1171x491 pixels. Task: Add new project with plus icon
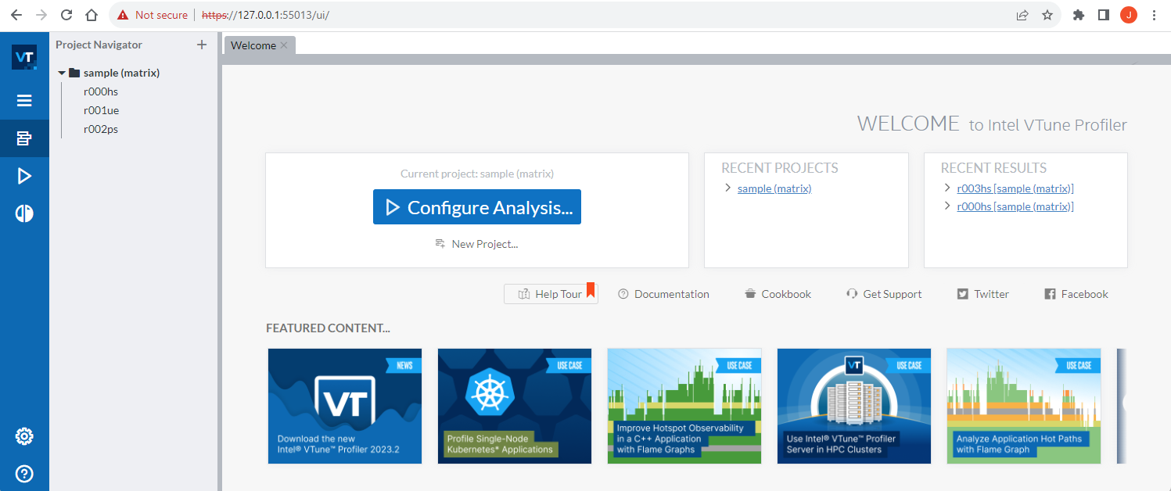click(x=202, y=45)
